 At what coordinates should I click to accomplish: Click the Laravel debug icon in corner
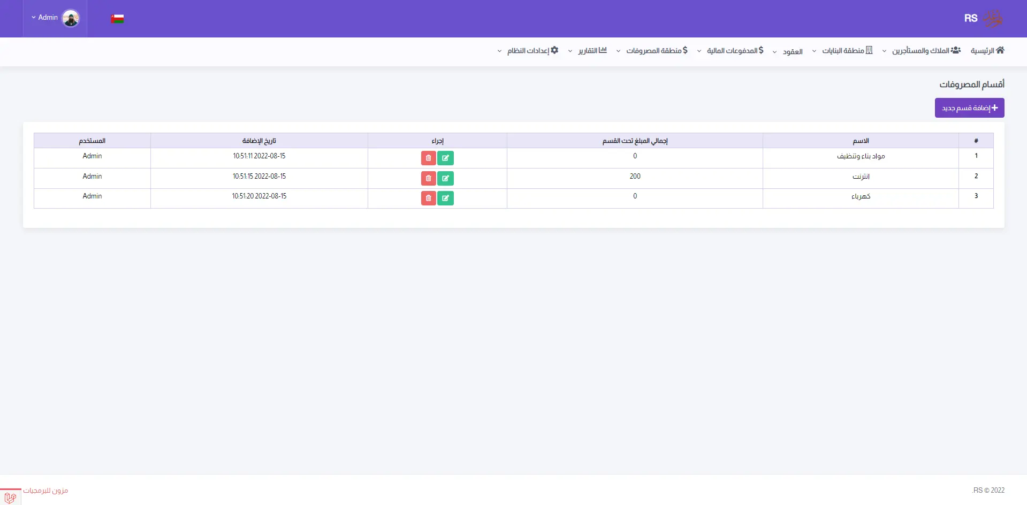point(10,497)
